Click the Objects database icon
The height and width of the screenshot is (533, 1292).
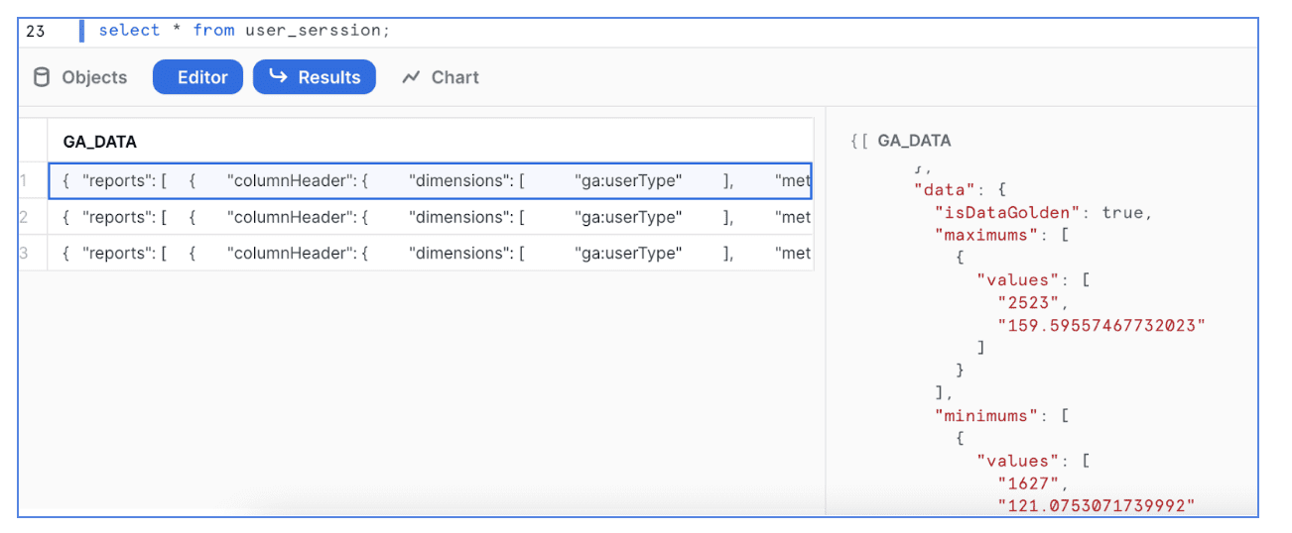[42, 77]
